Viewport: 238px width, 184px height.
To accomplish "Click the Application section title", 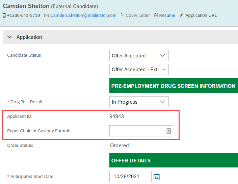I will pos(29,37).
